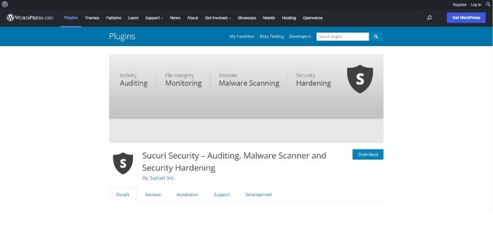This screenshot has height=246, width=493.
Task: Go to My Favorites link
Action: coord(242,36)
